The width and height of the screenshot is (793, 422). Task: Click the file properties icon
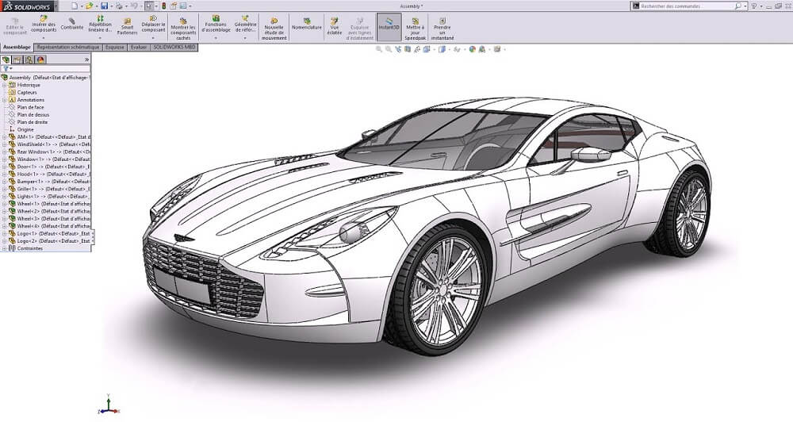click(174, 6)
